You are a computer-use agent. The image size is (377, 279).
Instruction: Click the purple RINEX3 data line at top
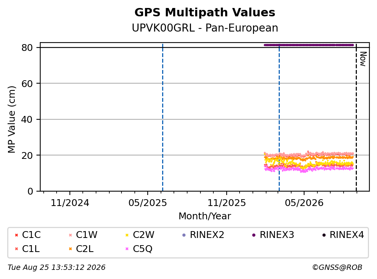tap(309, 45)
